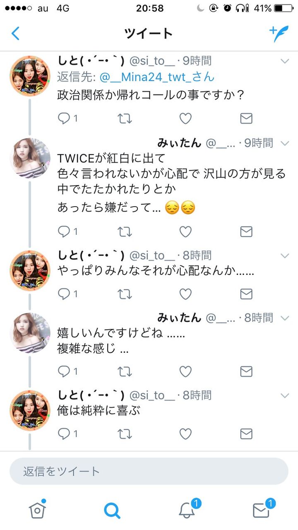Viewport: 298px width, 530px height.
Task: Like the 俺は純粋に喜ぶ tweet
Action: 185,434
